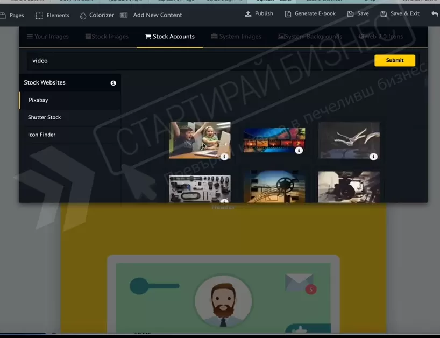Switch to Stock Images tab
The height and width of the screenshot is (338, 440).
107,37
